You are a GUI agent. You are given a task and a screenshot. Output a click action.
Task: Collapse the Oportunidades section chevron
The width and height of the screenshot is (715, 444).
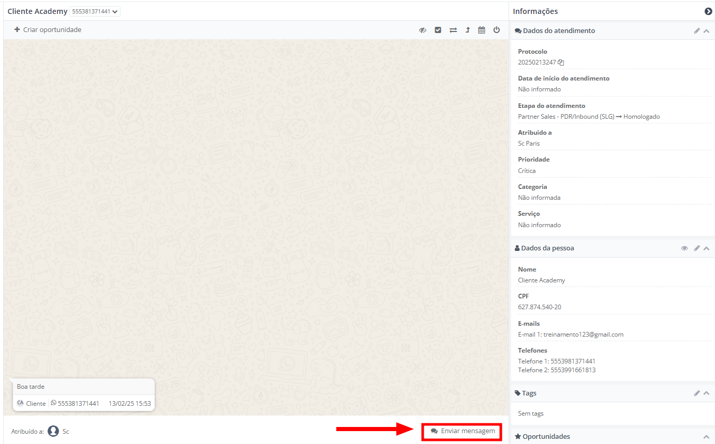(x=707, y=437)
